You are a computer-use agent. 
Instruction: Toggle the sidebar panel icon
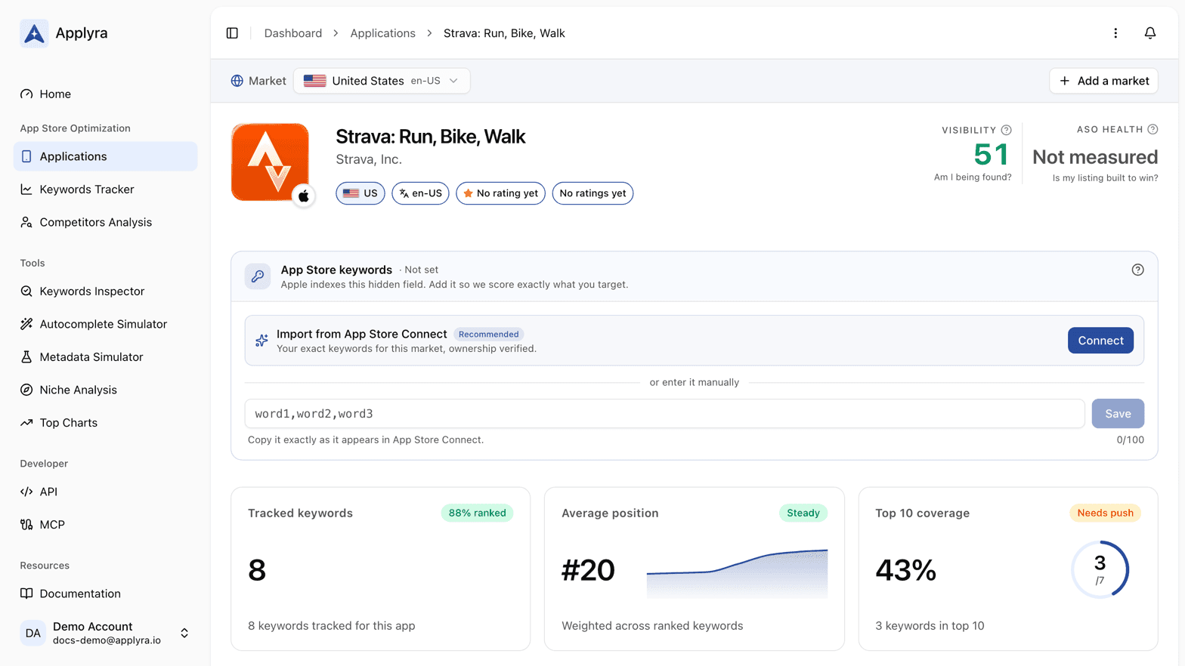tap(232, 33)
